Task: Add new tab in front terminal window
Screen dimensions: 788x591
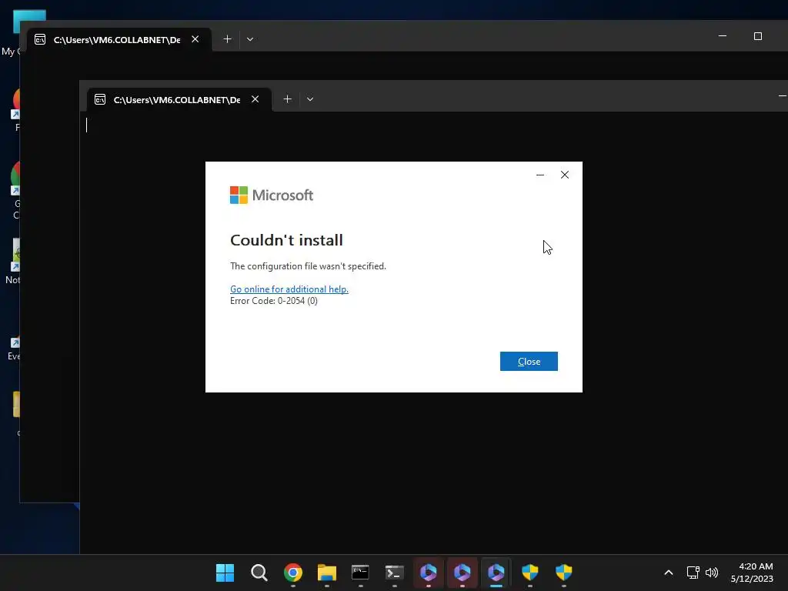Action: click(x=288, y=99)
